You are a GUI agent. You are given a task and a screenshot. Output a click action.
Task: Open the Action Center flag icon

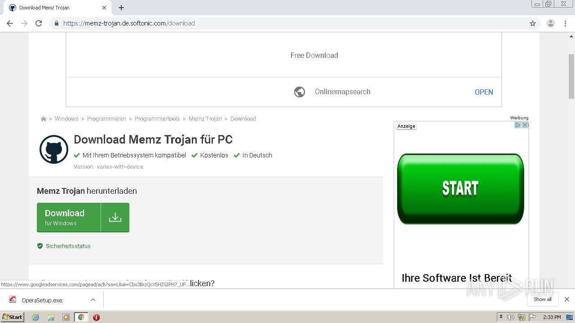pos(532,317)
